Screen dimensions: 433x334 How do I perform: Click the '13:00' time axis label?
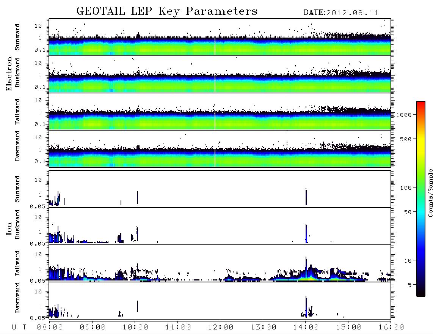(264, 327)
